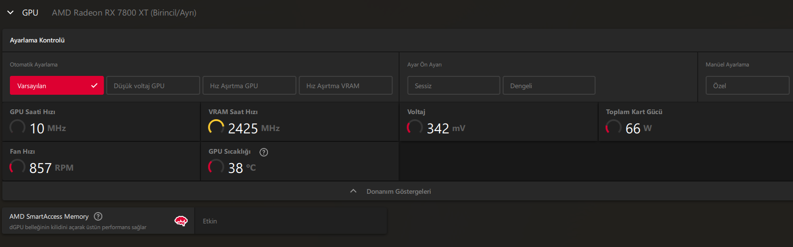This screenshot has height=247, width=793.
Task: Click the Voltaj gauge icon
Action: click(x=415, y=127)
